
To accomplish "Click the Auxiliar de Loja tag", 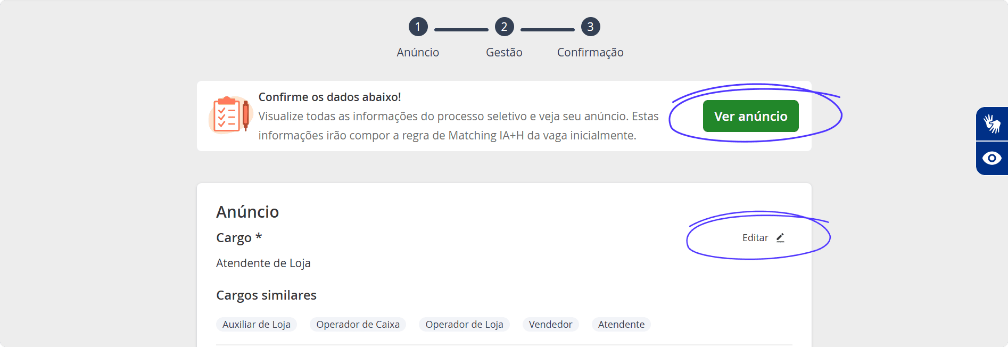I will coord(257,325).
